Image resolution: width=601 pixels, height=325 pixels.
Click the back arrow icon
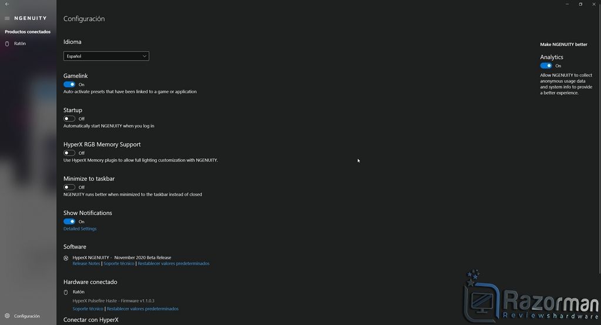pos(7,4)
